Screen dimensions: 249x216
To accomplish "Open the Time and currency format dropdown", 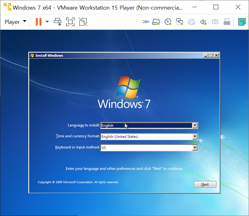I will [195, 136].
